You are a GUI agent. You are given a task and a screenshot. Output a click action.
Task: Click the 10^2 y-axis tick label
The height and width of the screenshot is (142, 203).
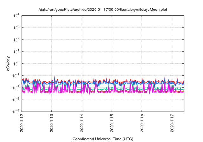[x=16, y=40]
